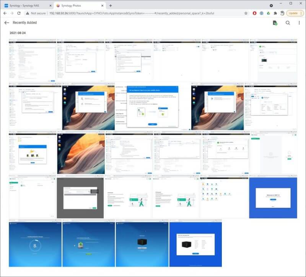Open the thumbnail with grey background dialog

tap(80, 197)
